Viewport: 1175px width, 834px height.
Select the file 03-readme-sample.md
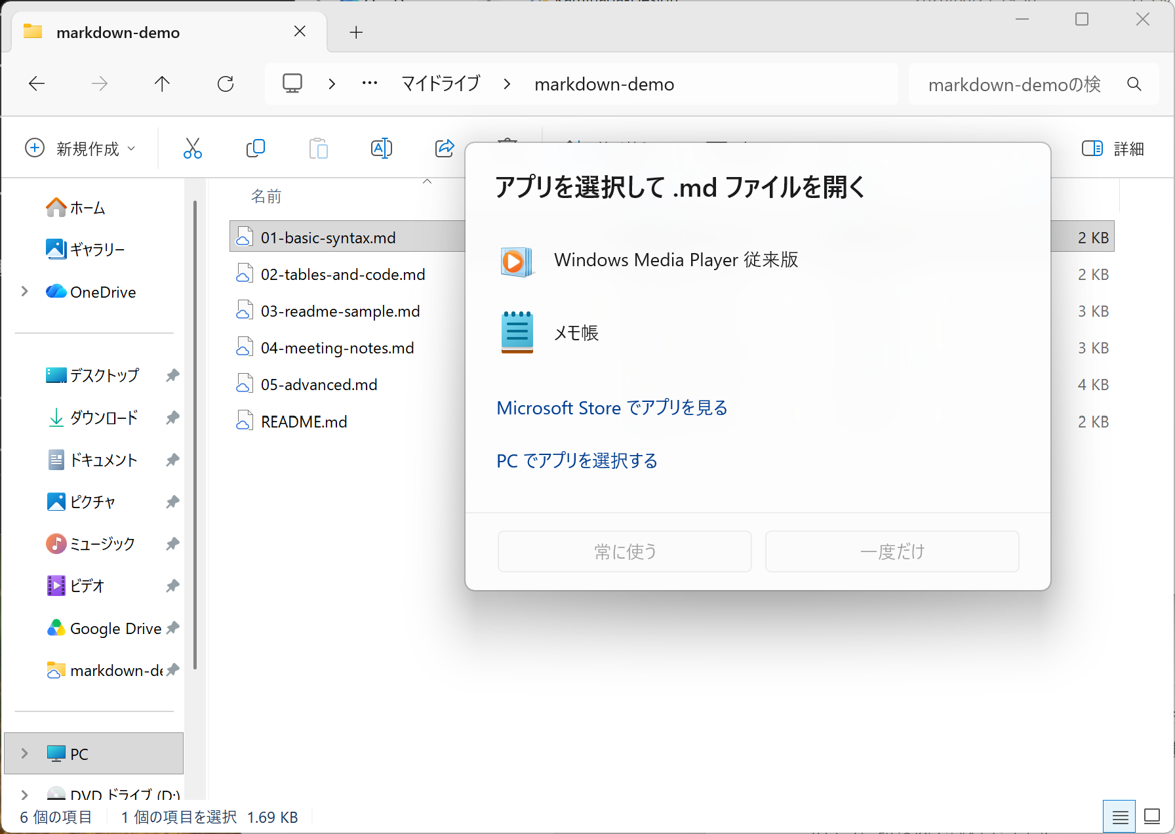pos(340,311)
